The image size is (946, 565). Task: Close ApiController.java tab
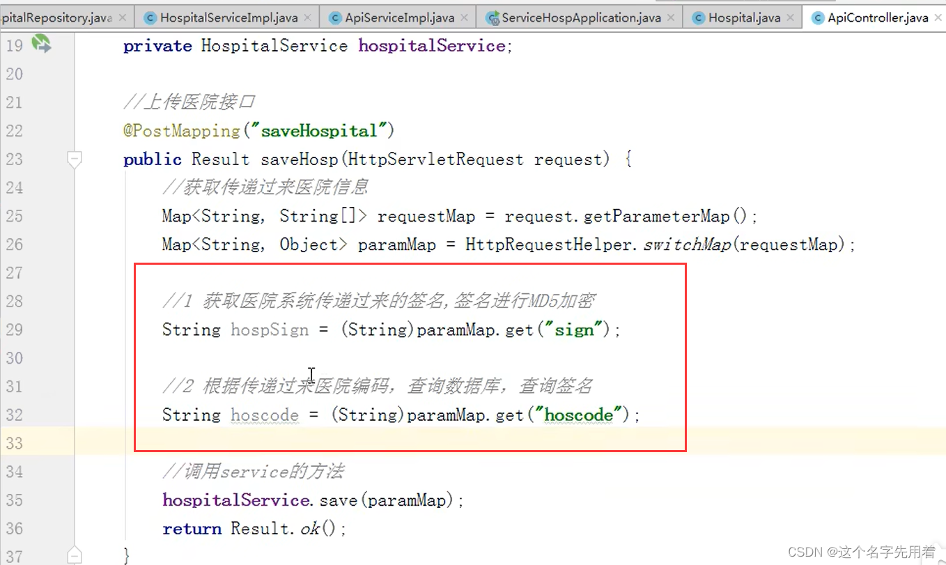click(938, 18)
